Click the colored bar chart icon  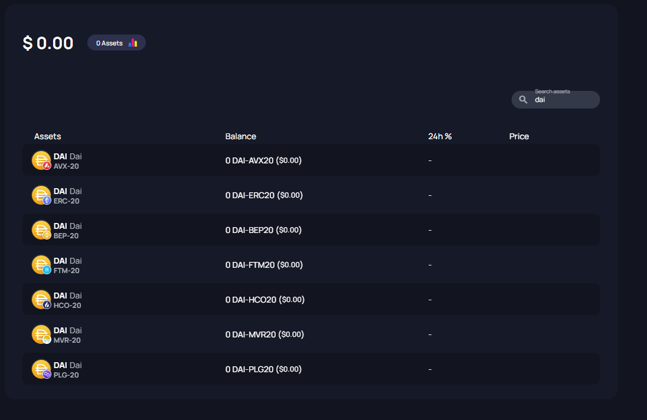pyautogui.click(x=133, y=42)
